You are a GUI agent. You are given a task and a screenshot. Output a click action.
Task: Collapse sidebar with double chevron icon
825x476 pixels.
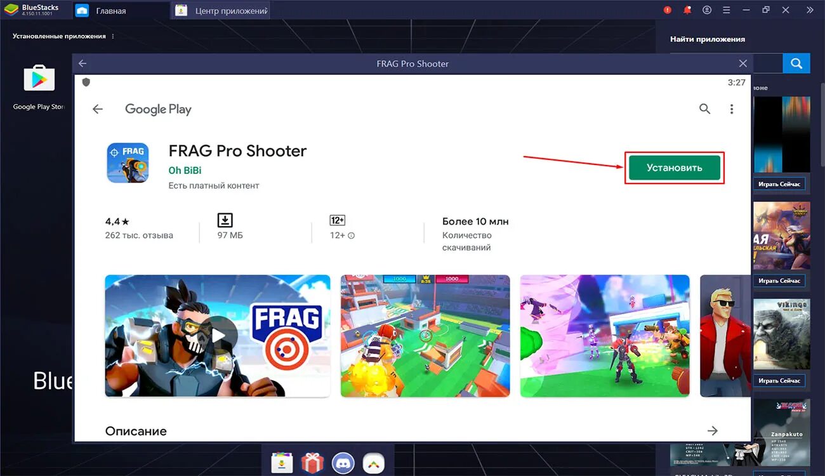click(x=810, y=10)
